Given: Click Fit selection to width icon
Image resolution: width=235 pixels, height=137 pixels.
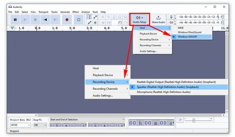Looking at the screenshot, I should 114,17.
